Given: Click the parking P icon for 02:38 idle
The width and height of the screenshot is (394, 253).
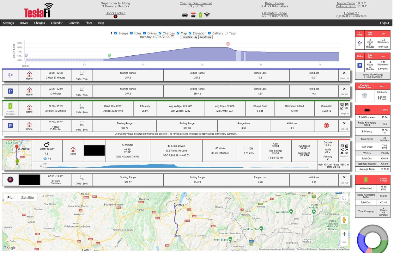Looking at the screenshot, I should pyautogui.click(x=10, y=91).
